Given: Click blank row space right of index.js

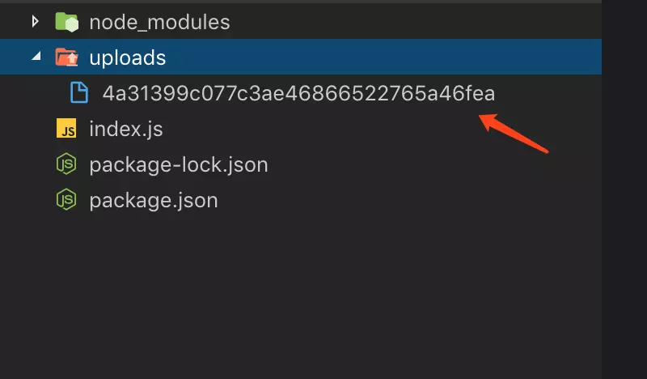Looking at the screenshot, I should point(382,129).
